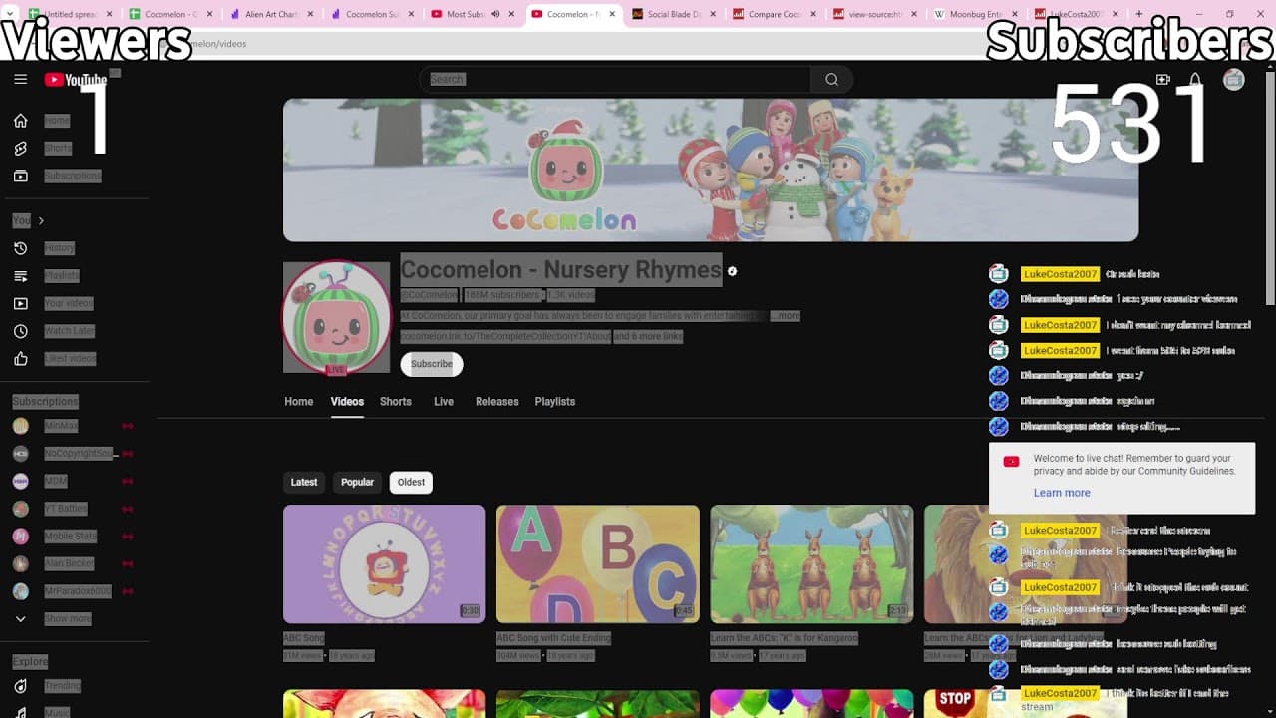1276x718 pixels.
Task: Switch to the channel Releases tab
Action: tap(497, 401)
